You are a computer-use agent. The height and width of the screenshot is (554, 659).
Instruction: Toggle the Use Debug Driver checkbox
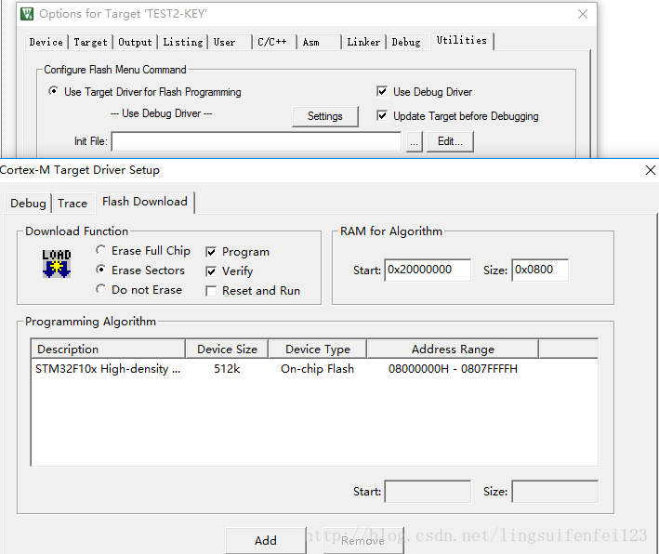pos(425,92)
